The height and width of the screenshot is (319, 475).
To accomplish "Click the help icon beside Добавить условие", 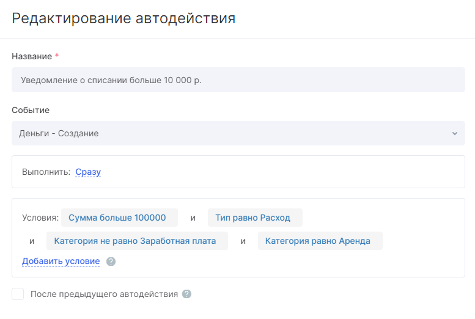I will click(x=111, y=262).
